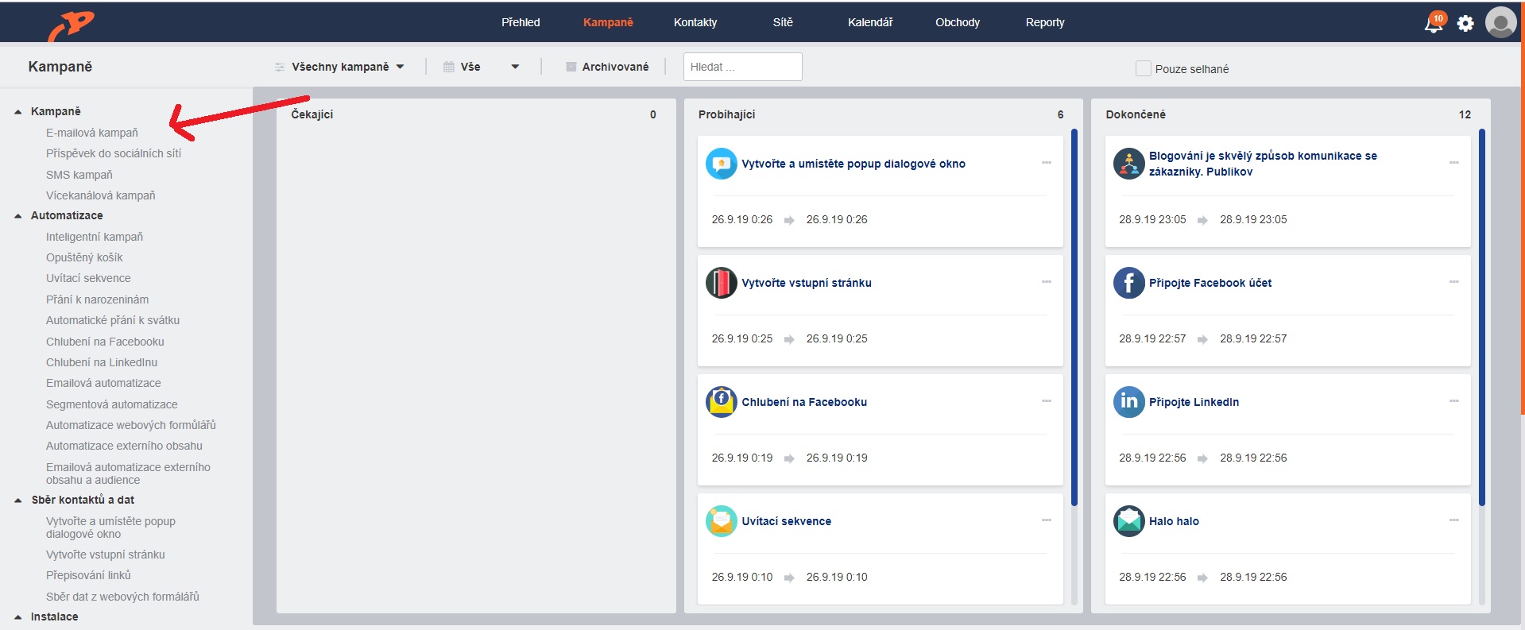Choose Opuštěný košík automation

[x=84, y=257]
